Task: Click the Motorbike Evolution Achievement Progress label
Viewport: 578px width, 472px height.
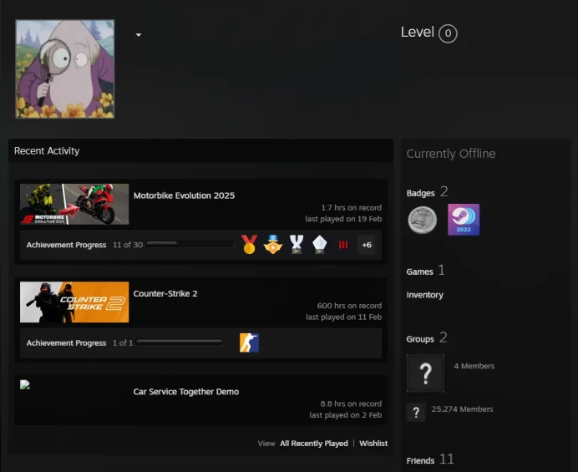Action: (x=66, y=245)
